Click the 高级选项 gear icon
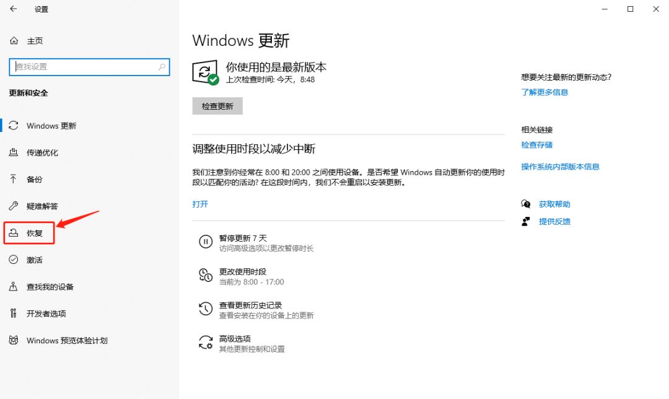 tap(206, 342)
